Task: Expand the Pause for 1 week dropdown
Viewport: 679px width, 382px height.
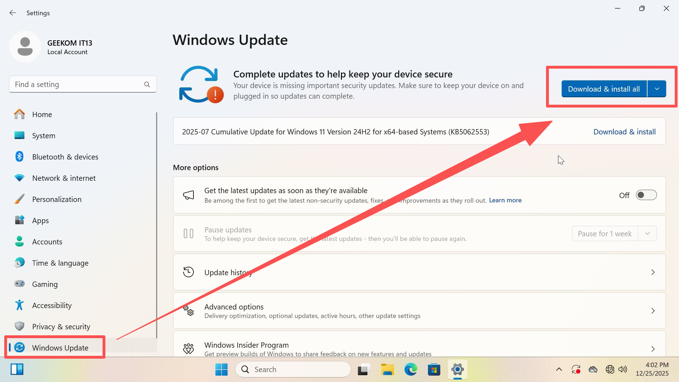Action: point(648,233)
